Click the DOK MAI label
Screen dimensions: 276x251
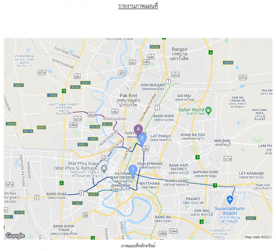pyautogui.click(x=202, y=212)
